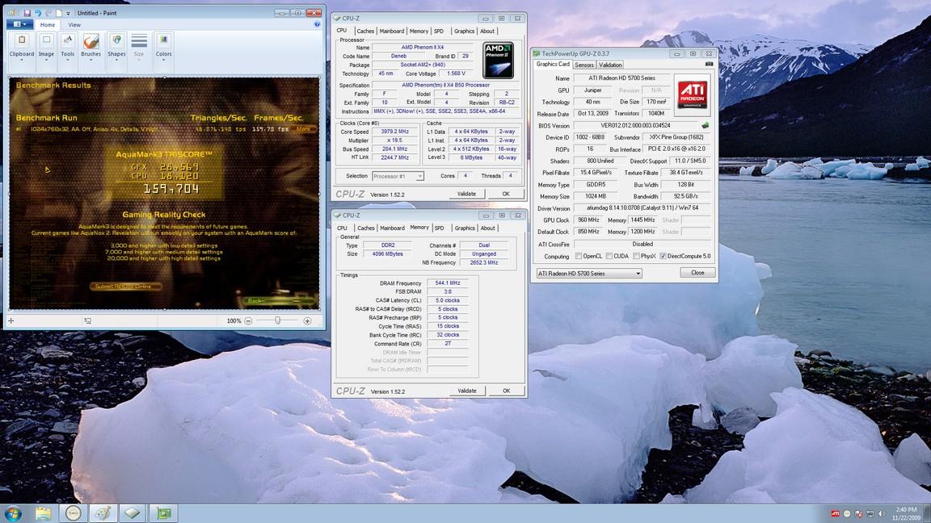Click the volume speaker icon in system tray
This screenshot has height=523, width=931.
(882, 513)
